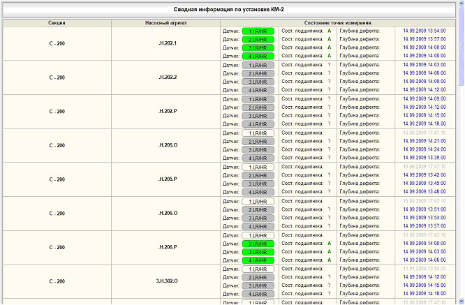
Task: Select pump unit .H.205.O cell
Action: (165, 145)
